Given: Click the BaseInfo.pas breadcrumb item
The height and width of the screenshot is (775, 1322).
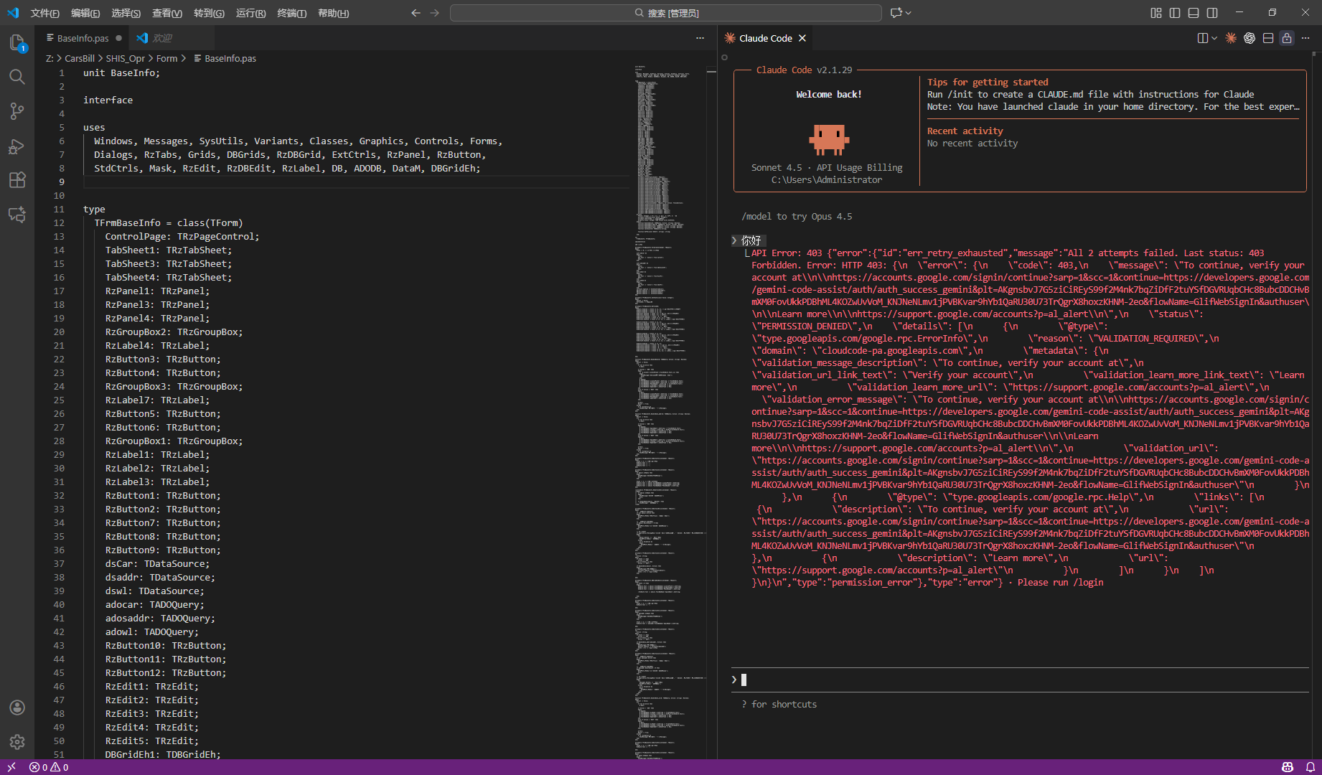Looking at the screenshot, I should (x=225, y=58).
